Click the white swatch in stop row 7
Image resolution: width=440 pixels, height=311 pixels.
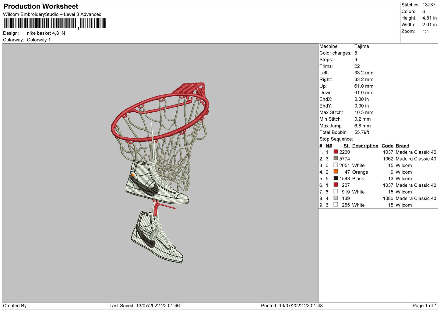click(336, 192)
